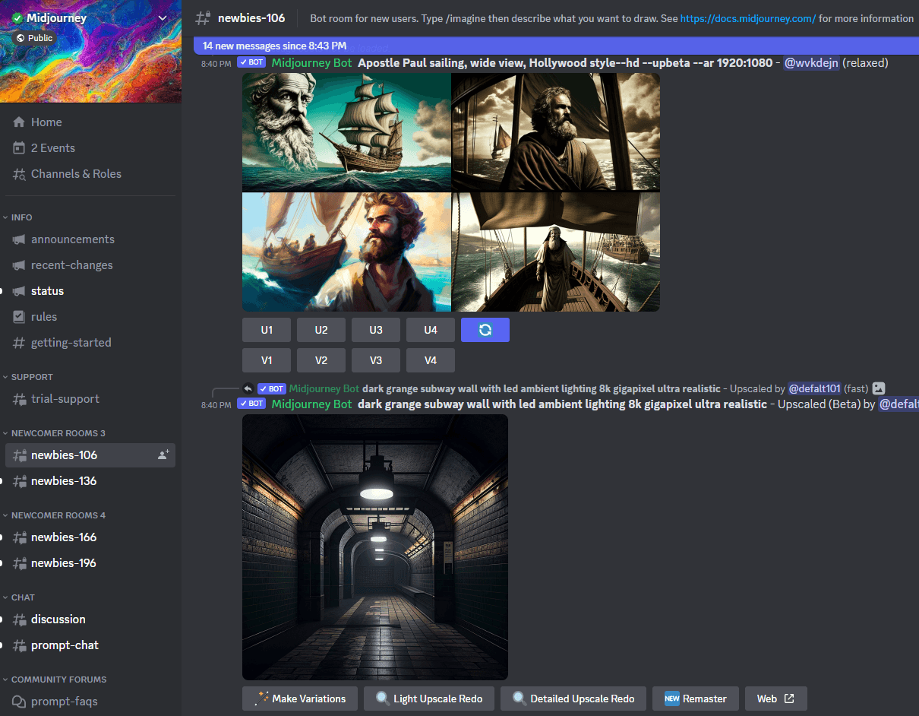The image size is (919, 716).
Task: Collapse COMMUNITY FORUMS category
Action: 55,680
